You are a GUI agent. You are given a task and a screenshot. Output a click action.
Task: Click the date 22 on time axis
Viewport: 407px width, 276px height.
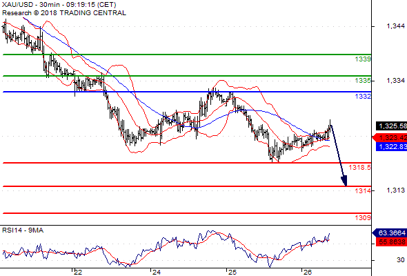78,273
